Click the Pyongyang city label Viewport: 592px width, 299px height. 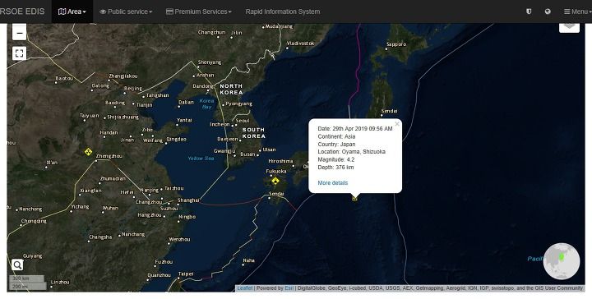click(239, 103)
